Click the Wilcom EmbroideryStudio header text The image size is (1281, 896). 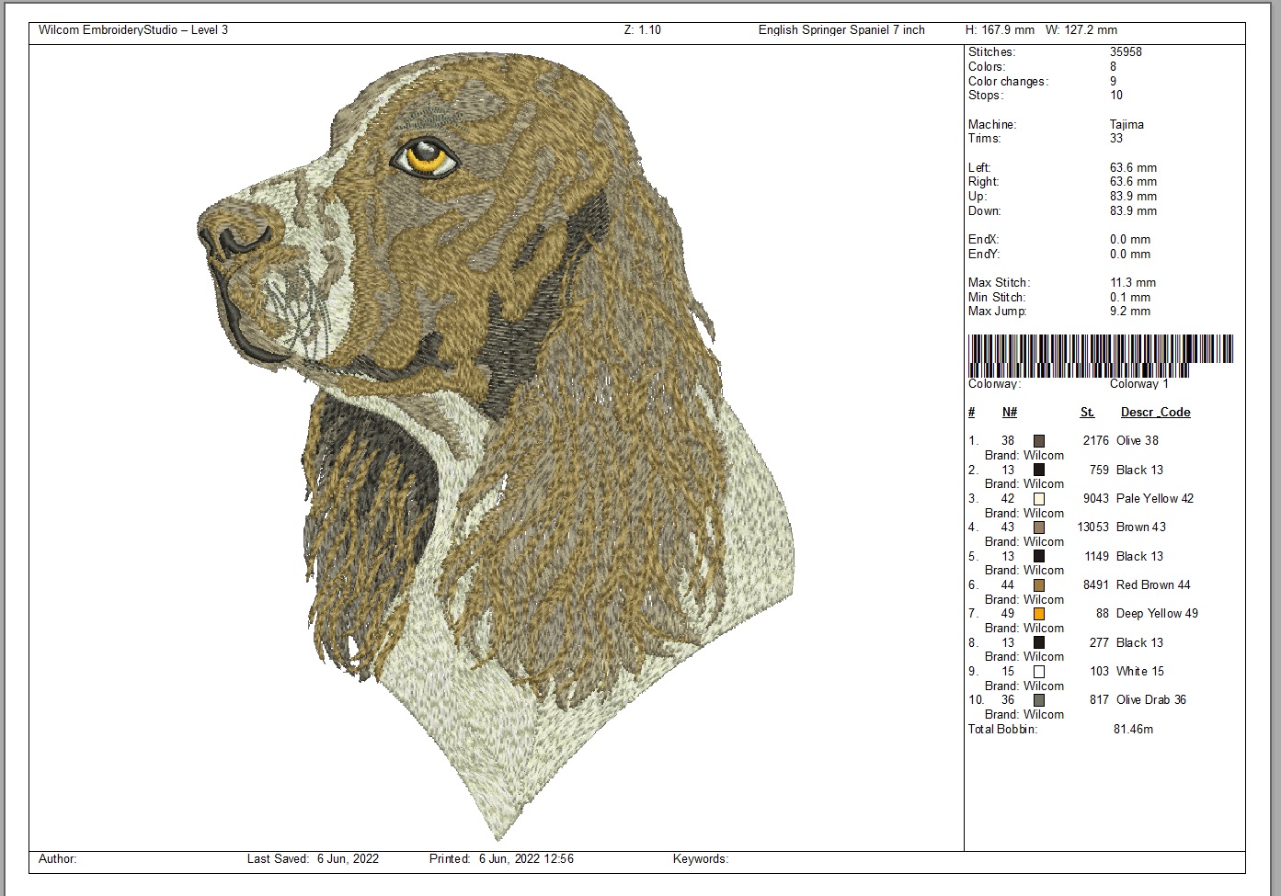(x=133, y=30)
